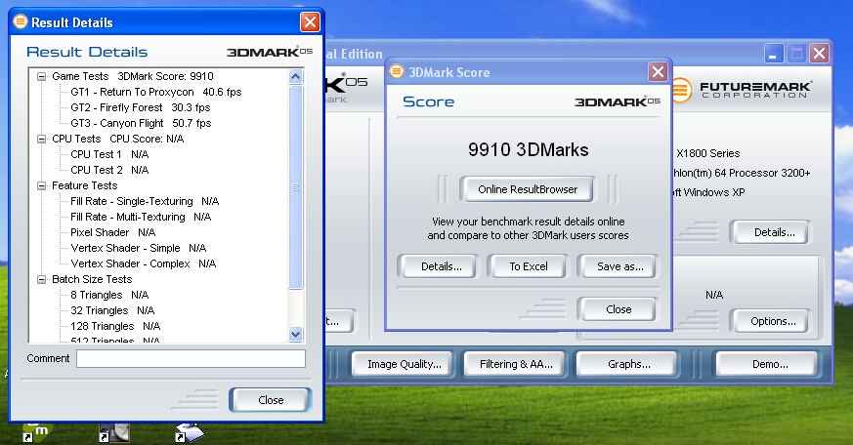853x445 pixels.
Task: Open the Online ResultBrowser
Action: [x=528, y=189]
